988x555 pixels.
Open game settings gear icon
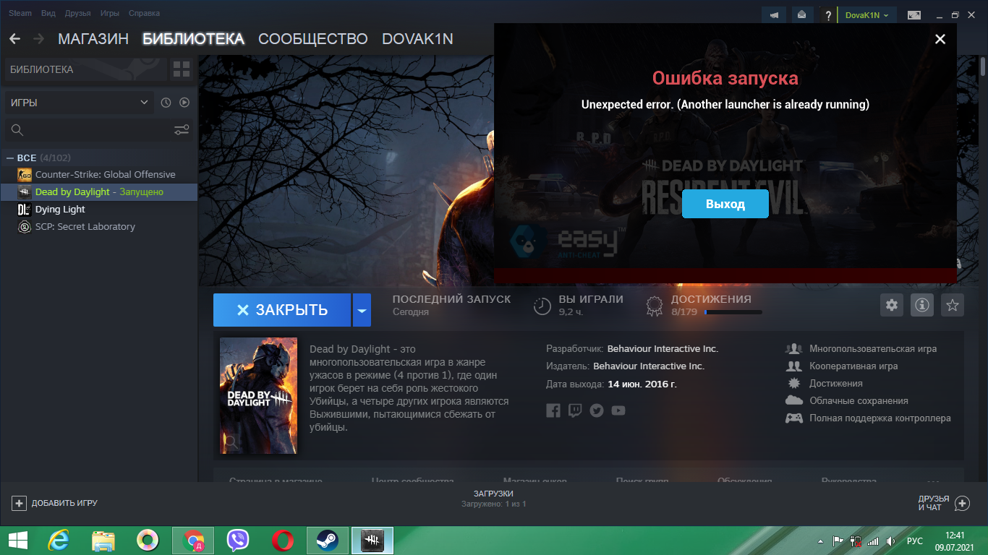point(892,305)
